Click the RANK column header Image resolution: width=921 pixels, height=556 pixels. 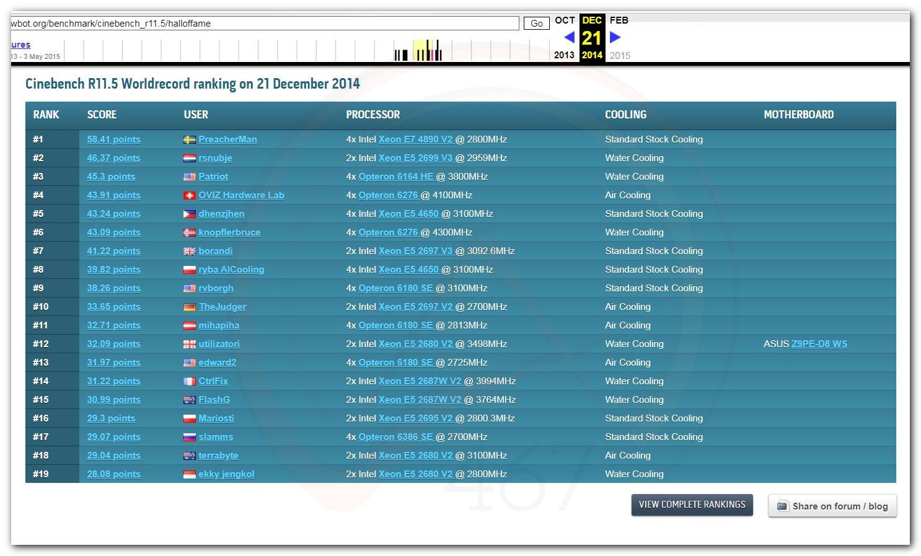point(46,115)
